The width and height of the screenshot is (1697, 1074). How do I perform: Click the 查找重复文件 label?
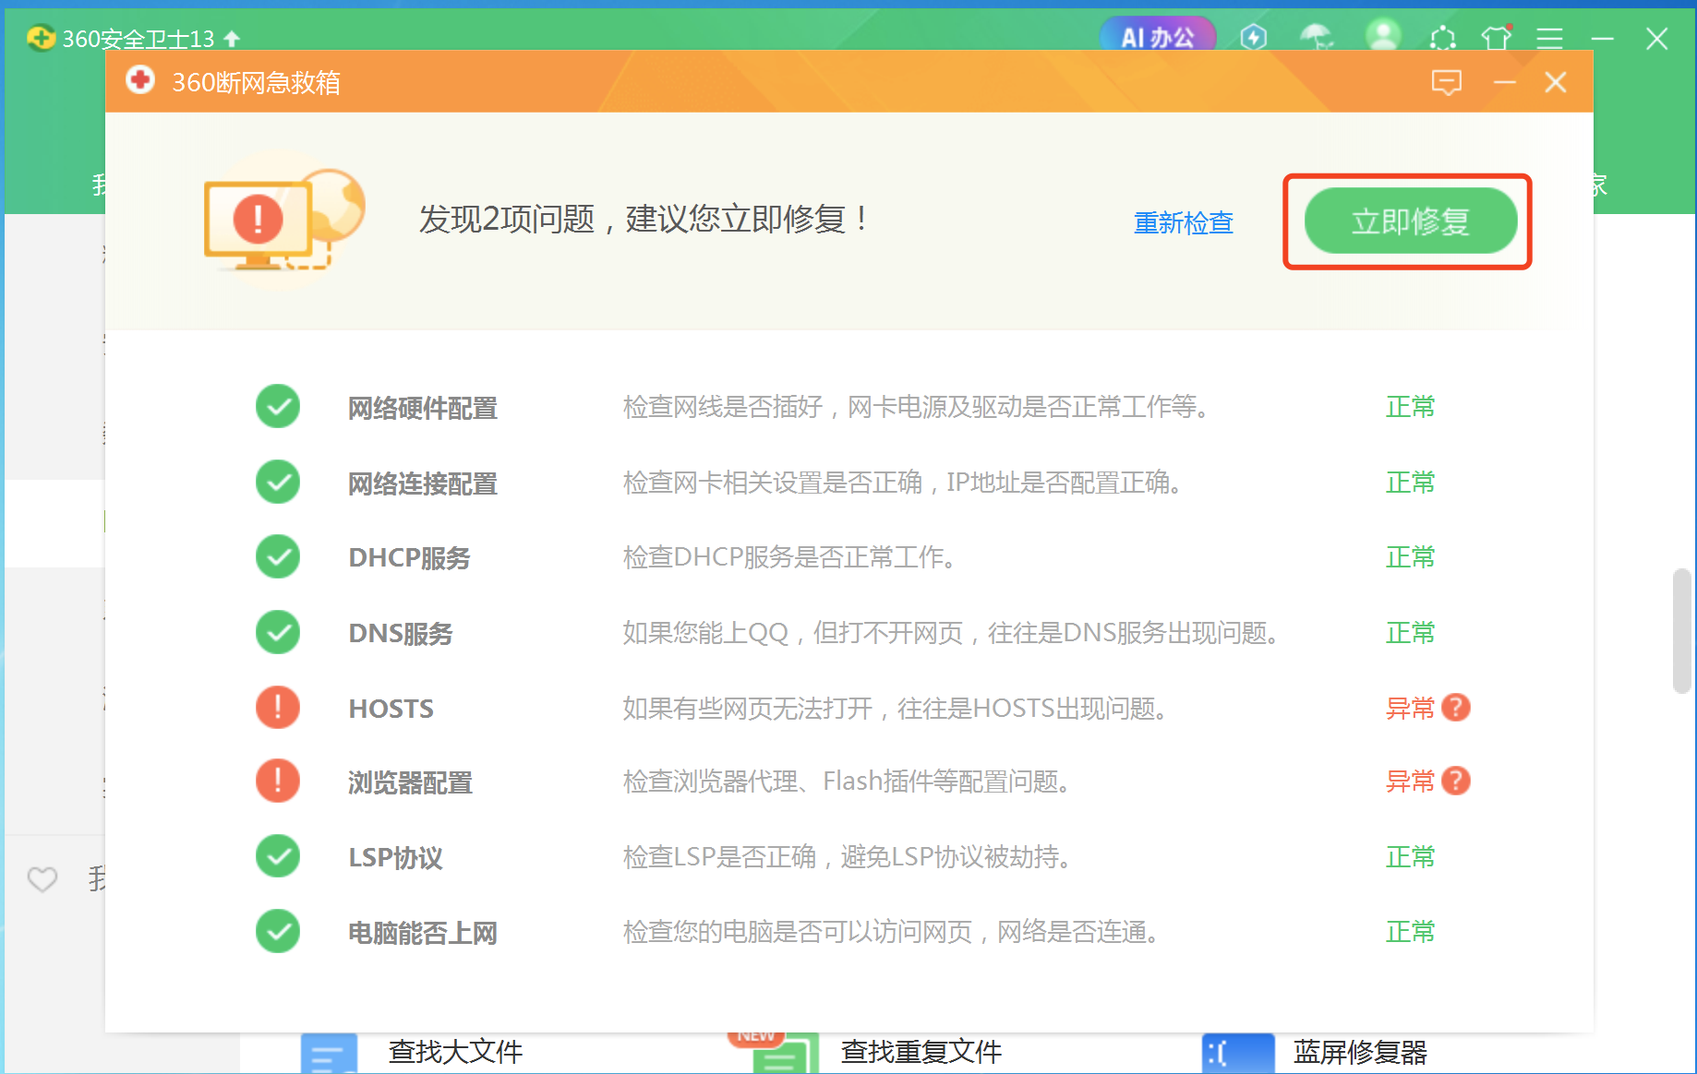click(921, 1052)
